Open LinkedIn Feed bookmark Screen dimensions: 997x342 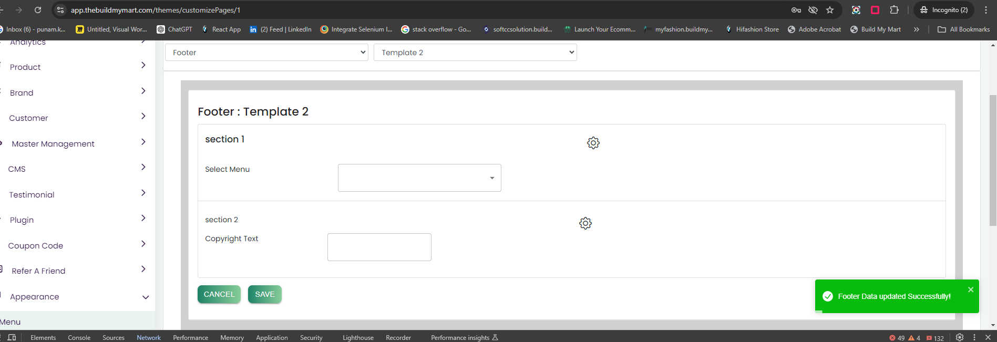(281, 29)
